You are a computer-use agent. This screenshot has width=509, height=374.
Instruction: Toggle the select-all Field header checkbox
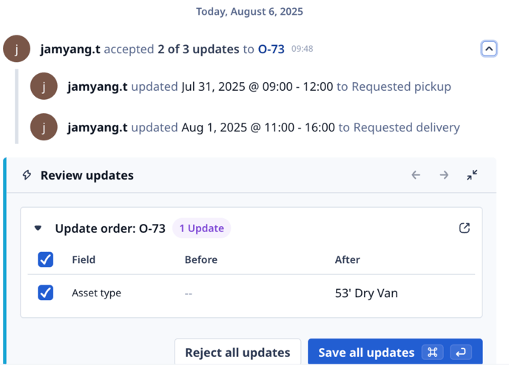45,259
